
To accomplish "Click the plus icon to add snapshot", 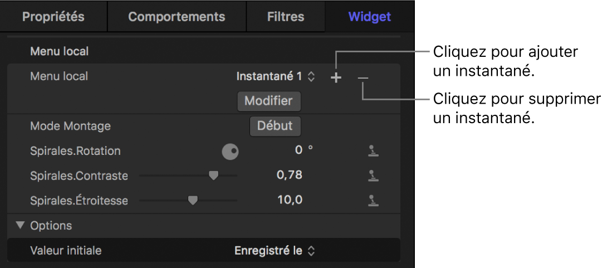I will (x=336, y=77).
